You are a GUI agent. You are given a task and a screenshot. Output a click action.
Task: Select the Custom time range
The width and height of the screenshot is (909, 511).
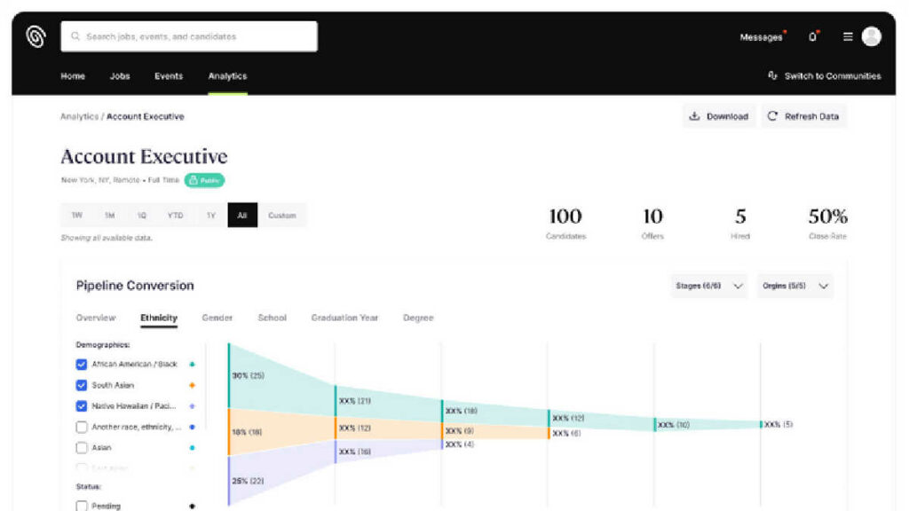[x=281, y=215]
